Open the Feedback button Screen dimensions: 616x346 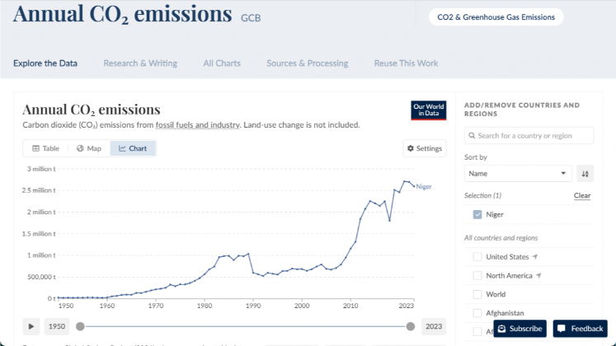click(x=580, y=329)
